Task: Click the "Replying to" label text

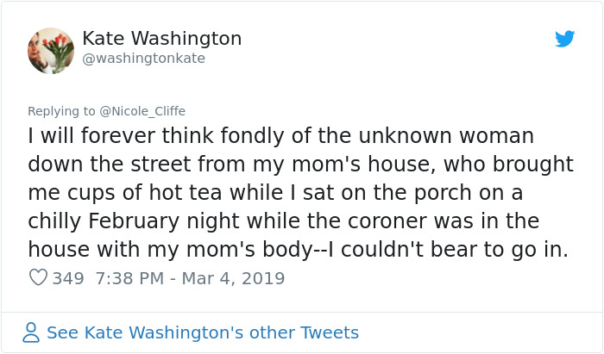Action: [x=62, y=111]
